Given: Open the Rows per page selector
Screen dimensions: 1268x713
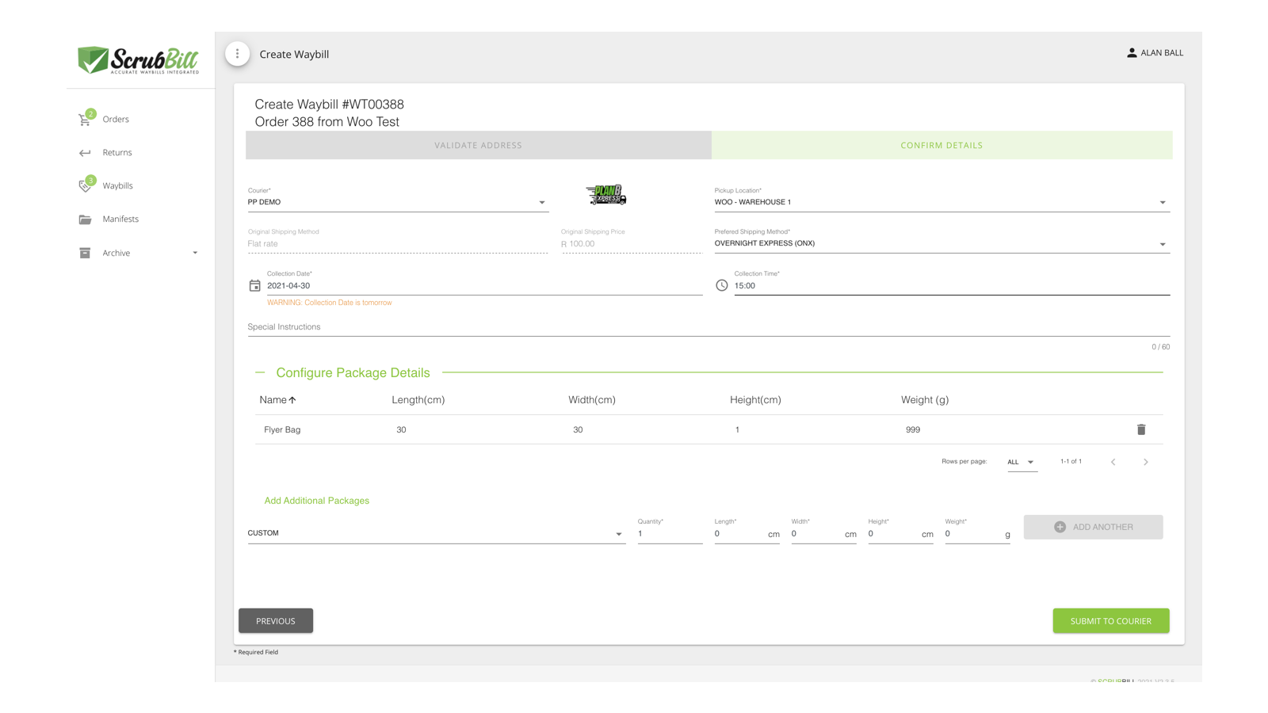Looking at the screenshot, I should click(x=1022, y=461).
